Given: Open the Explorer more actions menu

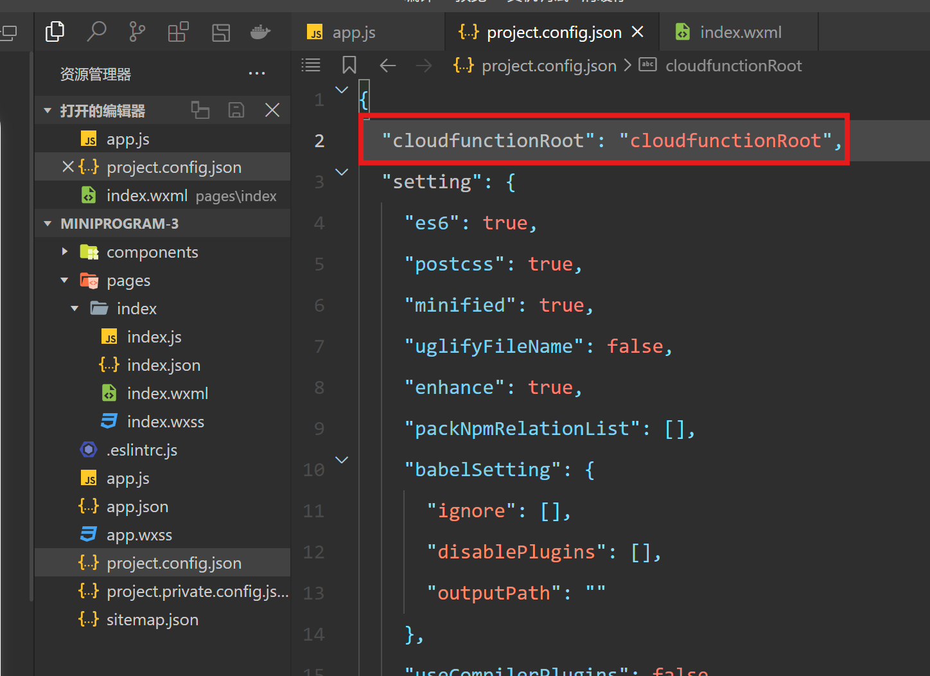Looking at the screenshot, I should (x=257, y=73).
